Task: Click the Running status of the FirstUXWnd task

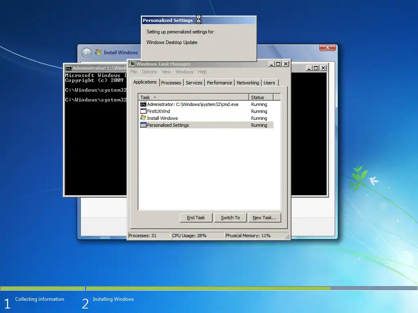Action: pos(259,111)
